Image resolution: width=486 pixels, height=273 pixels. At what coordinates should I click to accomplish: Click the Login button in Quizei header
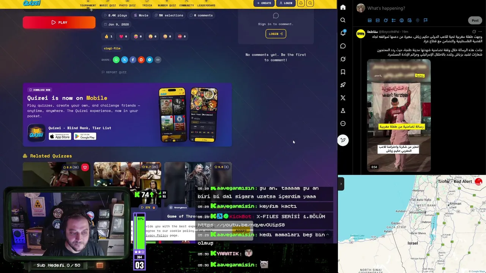(286, 3)
